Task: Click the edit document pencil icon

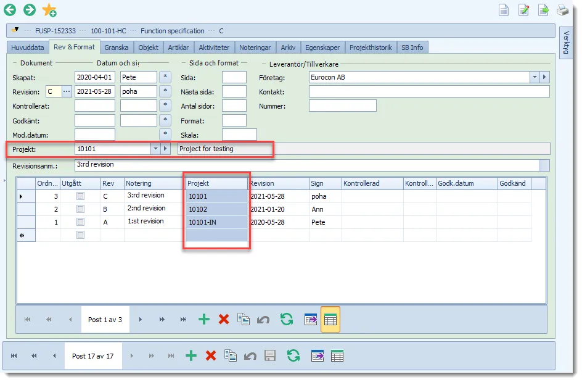Action: click(x=523, y=10)
